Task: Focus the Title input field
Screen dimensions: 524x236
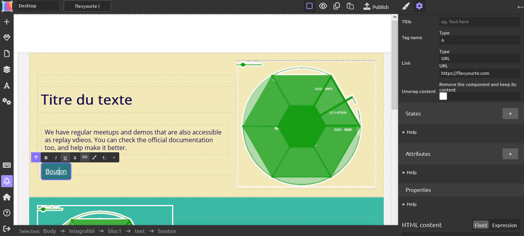Action: (480, 22)
